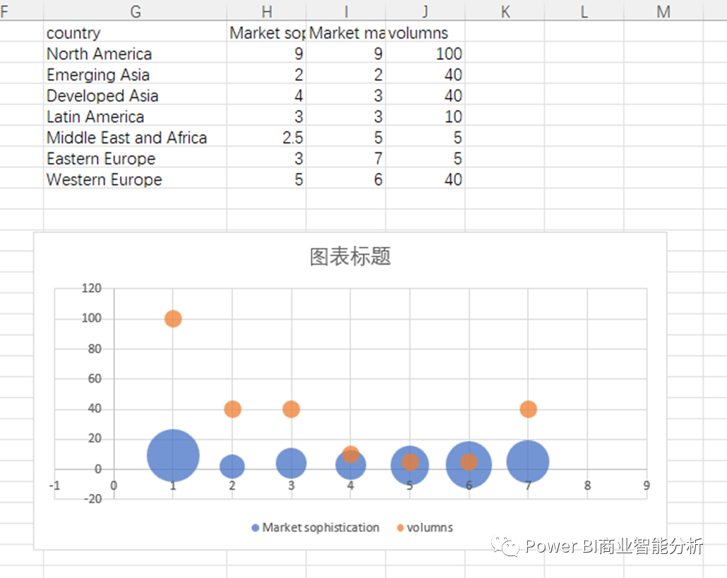Image resolution: width=727 pixels, height=578 pixels.
Task: Click the orange bubble above x=2
Action: (232, 409)
